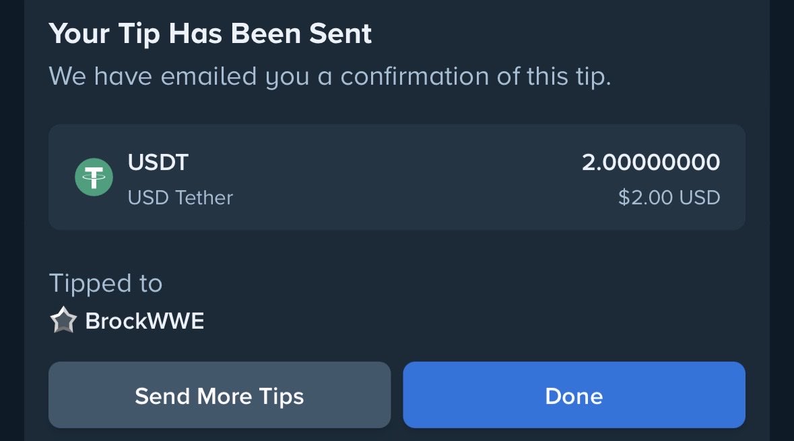Select the USDT currency ticker label
This screenshot has height=441, width=794.
[158, 162]
